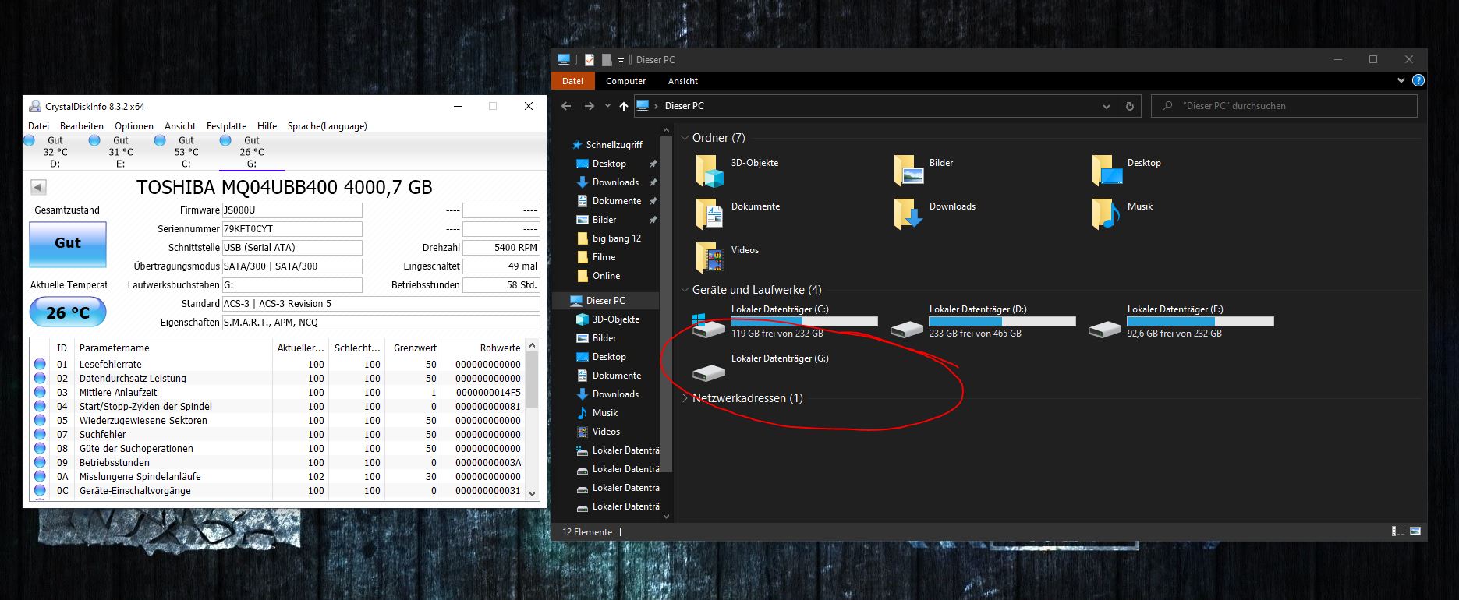Select drive D: status orb in CrystalDiskInfo
Image resolution: width=1459 pixels, height=600 pixels.
30,141
